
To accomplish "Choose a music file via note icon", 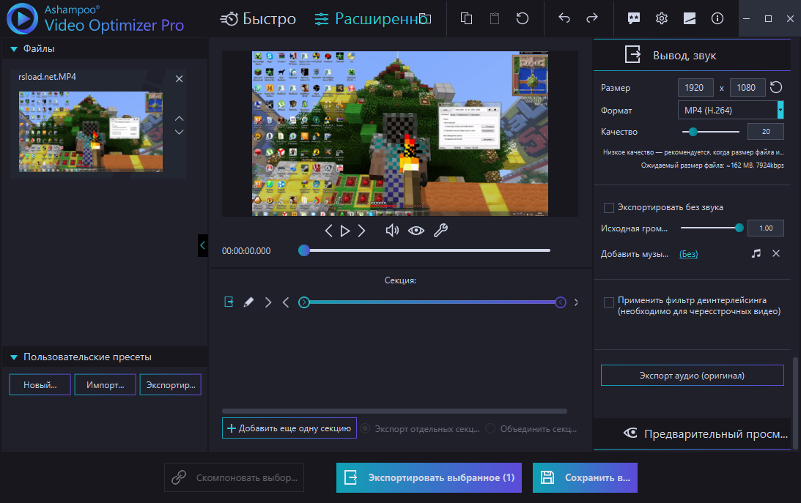I will coord(756,253).
